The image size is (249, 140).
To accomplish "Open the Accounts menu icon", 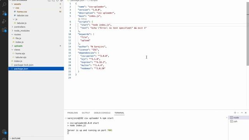I will pyautogui.click(x=4, y=132).
